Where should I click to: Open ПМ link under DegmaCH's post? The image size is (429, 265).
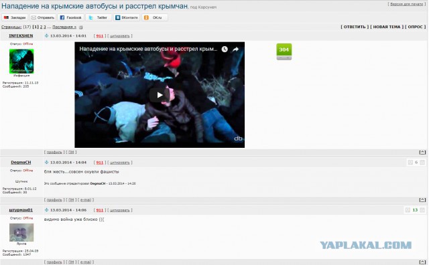pos(71,199)
